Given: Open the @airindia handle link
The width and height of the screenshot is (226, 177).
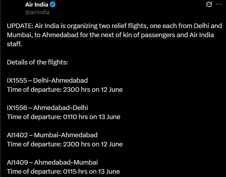Looking at the screenshot, I should [37, 12].
